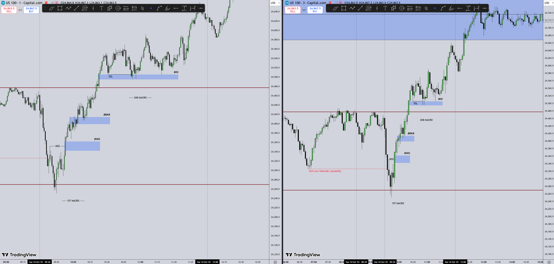Select the Curve tool in right chart toolbar
This screenshot has width=554, height=264.
tap(443, 8)
